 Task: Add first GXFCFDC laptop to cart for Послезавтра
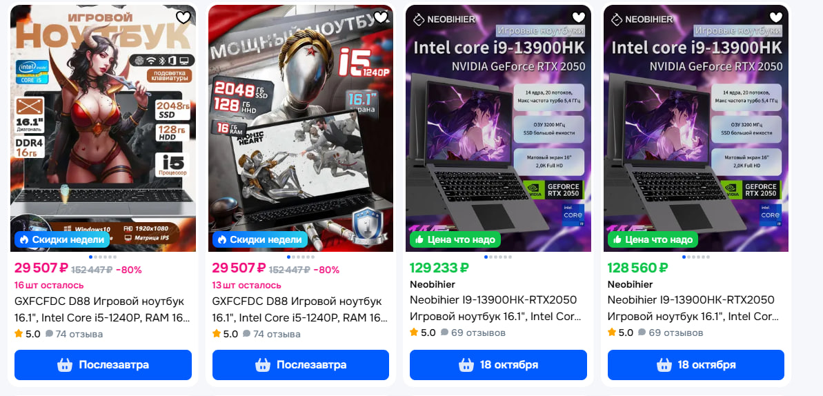click(x=103, y=365)
